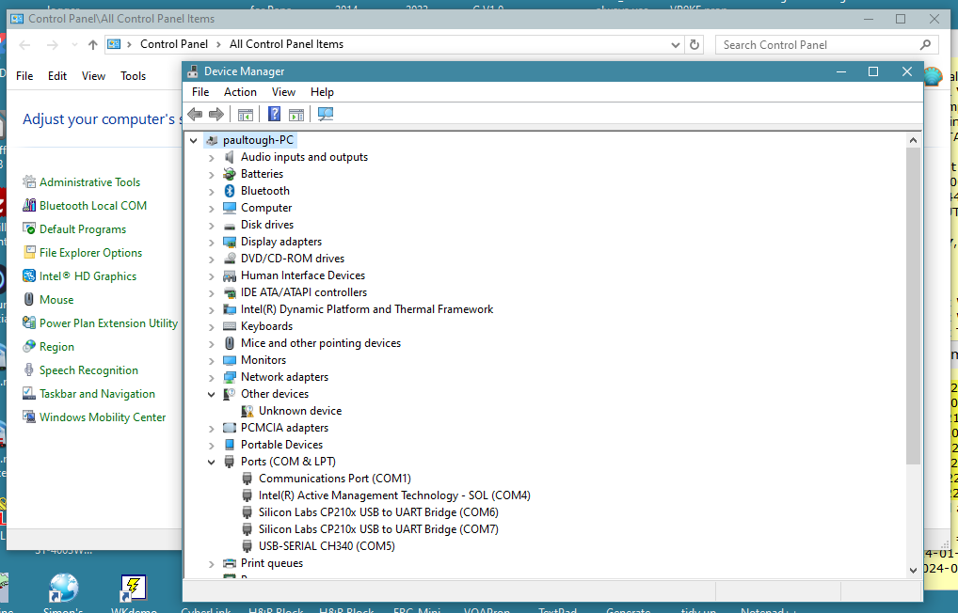Viewport: 958px width, 613px height.
Task: Click the DVD/CD-ROM drives icon
Action: click(x=230, y=259)
